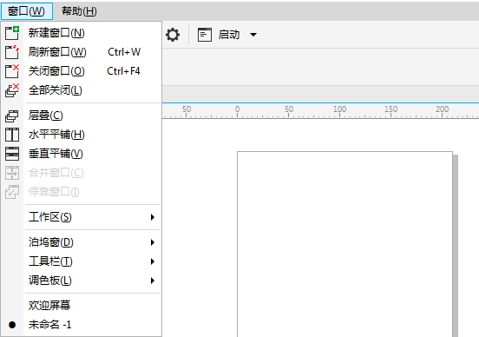Choose 全部关闭(L) menu item
This screenshot has width=479, height=337.
[x=81, y=90]
